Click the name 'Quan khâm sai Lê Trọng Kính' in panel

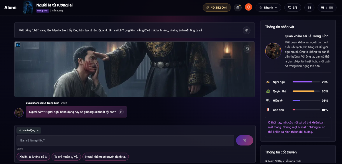click(x=306, y=36)
